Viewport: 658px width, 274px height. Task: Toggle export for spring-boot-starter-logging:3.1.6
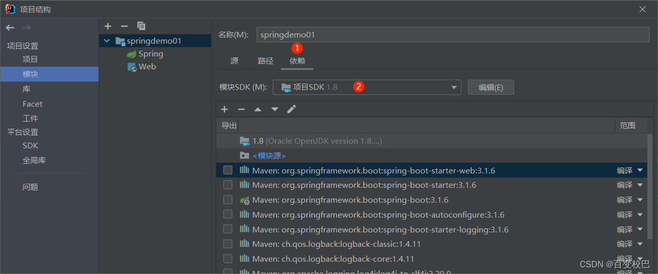(228, 229)
